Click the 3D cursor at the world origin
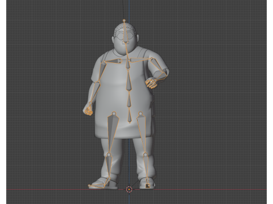This screenshot has width=273, height=204. [x=129, y=189]
